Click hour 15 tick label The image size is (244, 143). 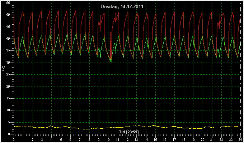tap(155, 139)
